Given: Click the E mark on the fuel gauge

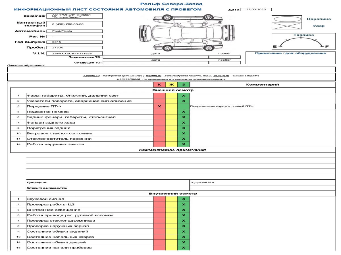Looking at the screenshot, I should tap(275, 46).
